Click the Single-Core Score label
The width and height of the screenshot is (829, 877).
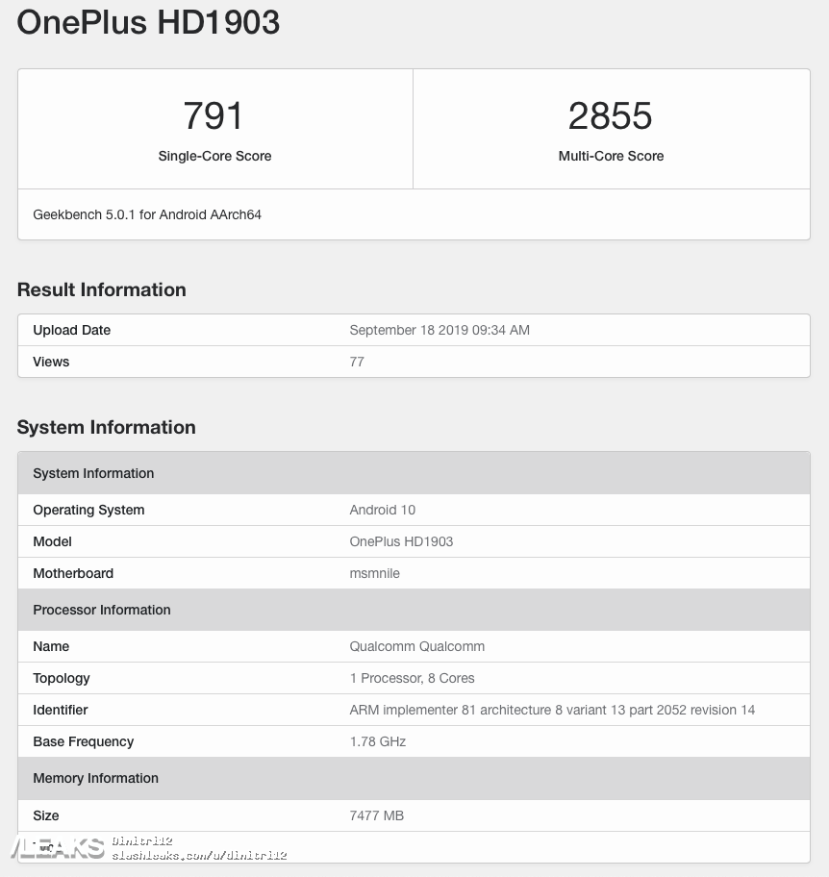[214, 156]
